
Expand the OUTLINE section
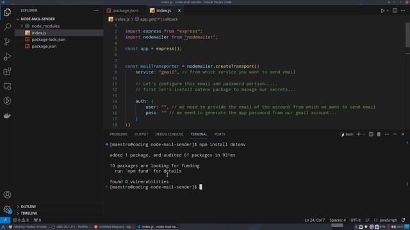coord(18,206)
